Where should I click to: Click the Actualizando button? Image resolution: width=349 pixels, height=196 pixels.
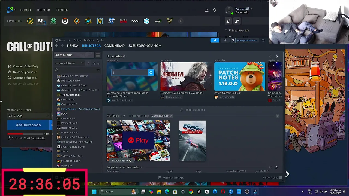coord(28,125)
